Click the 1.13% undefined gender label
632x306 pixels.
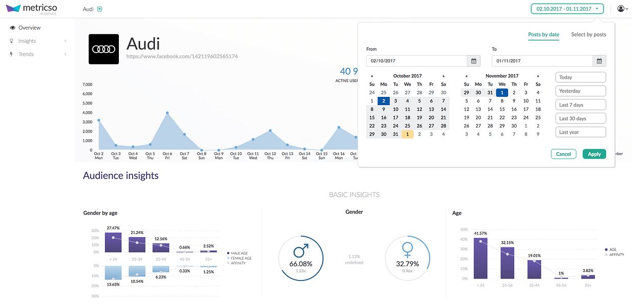click(355, 259)
